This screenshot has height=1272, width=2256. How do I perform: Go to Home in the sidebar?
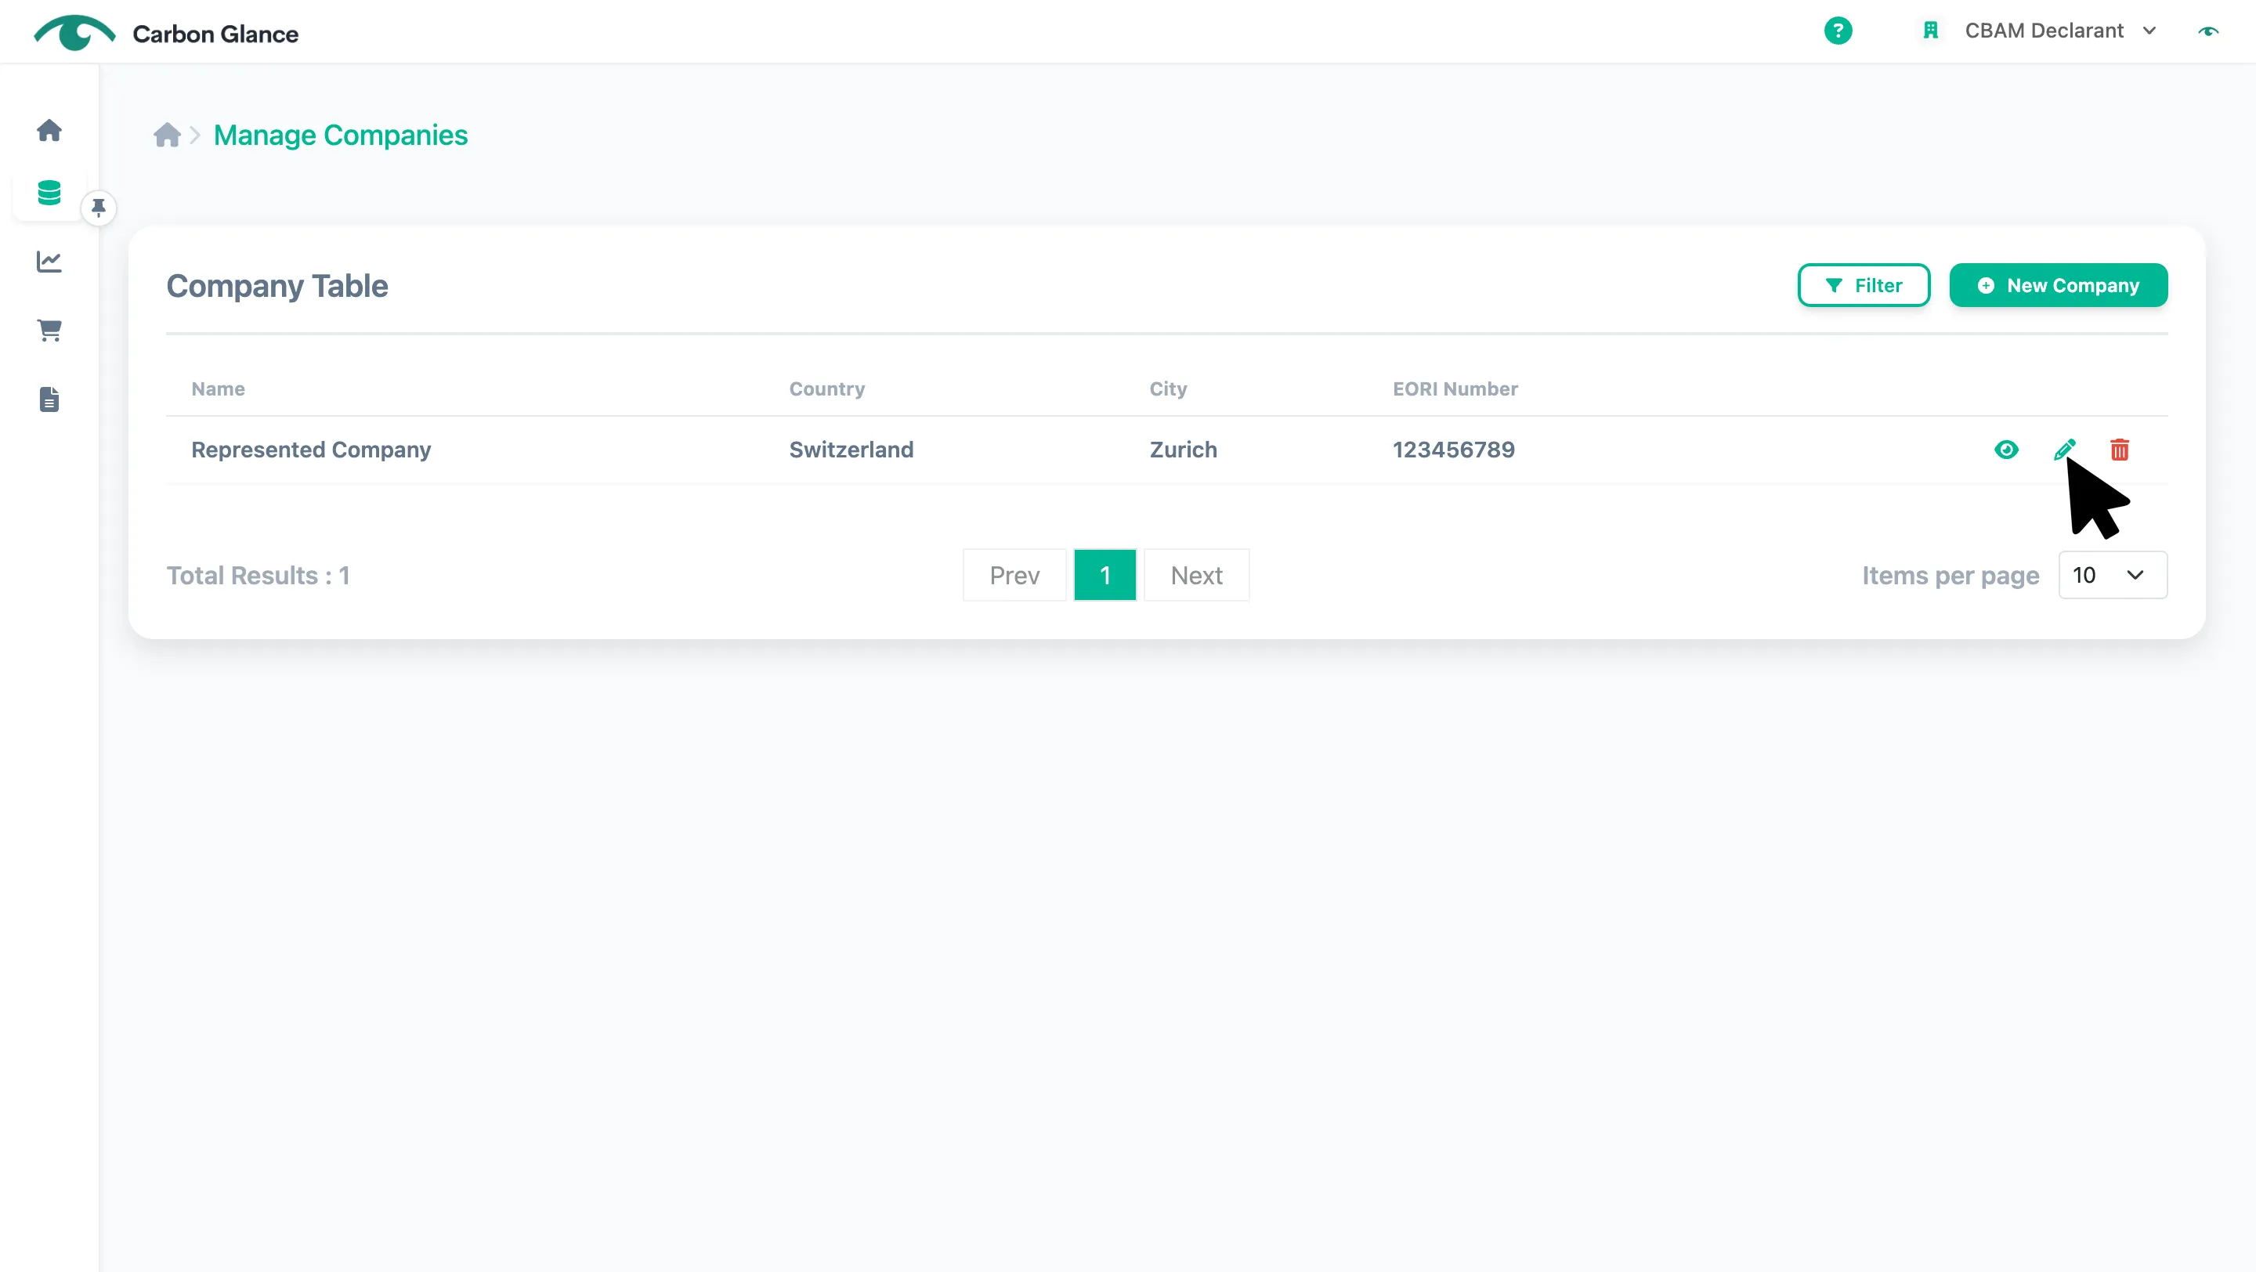pyautogui.click(x=49, y=129)
